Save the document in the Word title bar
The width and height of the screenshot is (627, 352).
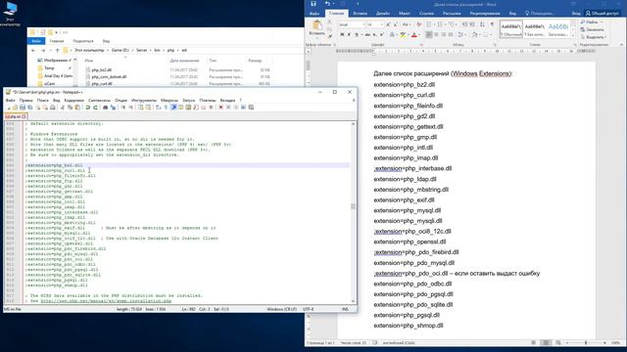point(313,4)
